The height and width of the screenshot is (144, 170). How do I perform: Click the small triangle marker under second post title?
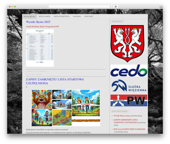point(27,87)
